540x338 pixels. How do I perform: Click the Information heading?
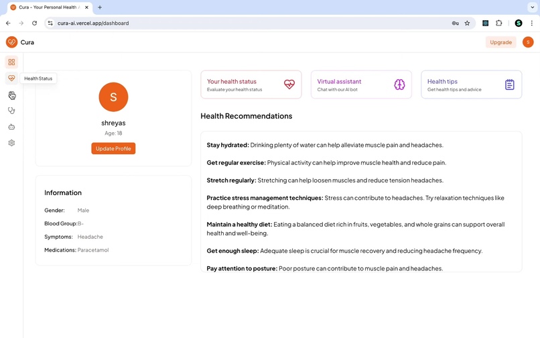[63, 192]
